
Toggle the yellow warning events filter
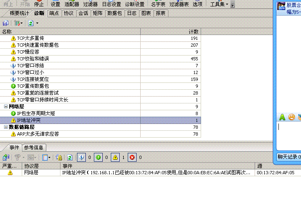[115, 157]
